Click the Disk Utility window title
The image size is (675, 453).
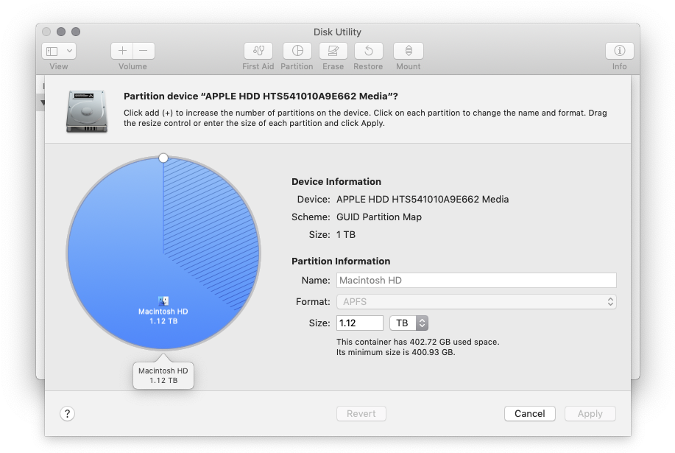click(337, 32)
